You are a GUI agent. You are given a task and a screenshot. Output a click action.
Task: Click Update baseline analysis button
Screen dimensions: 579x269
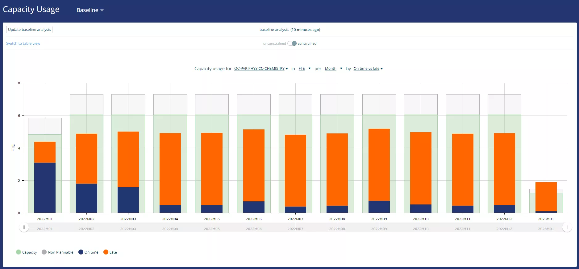(29, 30)
